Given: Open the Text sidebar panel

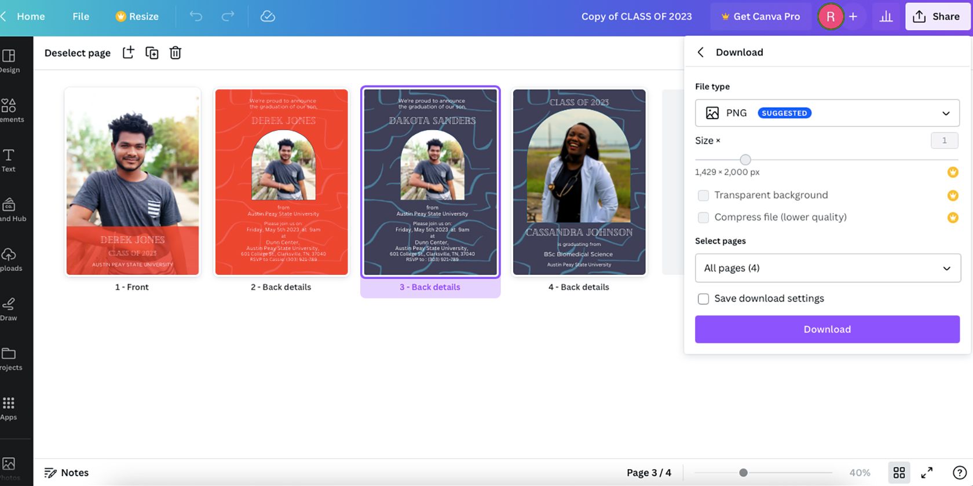Looking at the screenshot, I should (x=9, y=160).
